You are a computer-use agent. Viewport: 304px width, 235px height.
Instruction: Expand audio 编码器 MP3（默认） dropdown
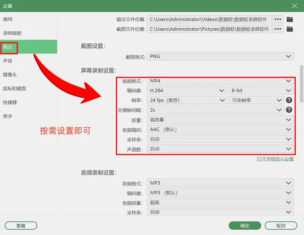click(220, 193)
